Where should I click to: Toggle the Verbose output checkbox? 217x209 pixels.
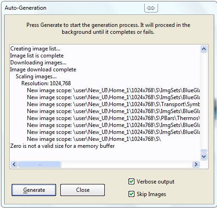[x=131, y=182]
